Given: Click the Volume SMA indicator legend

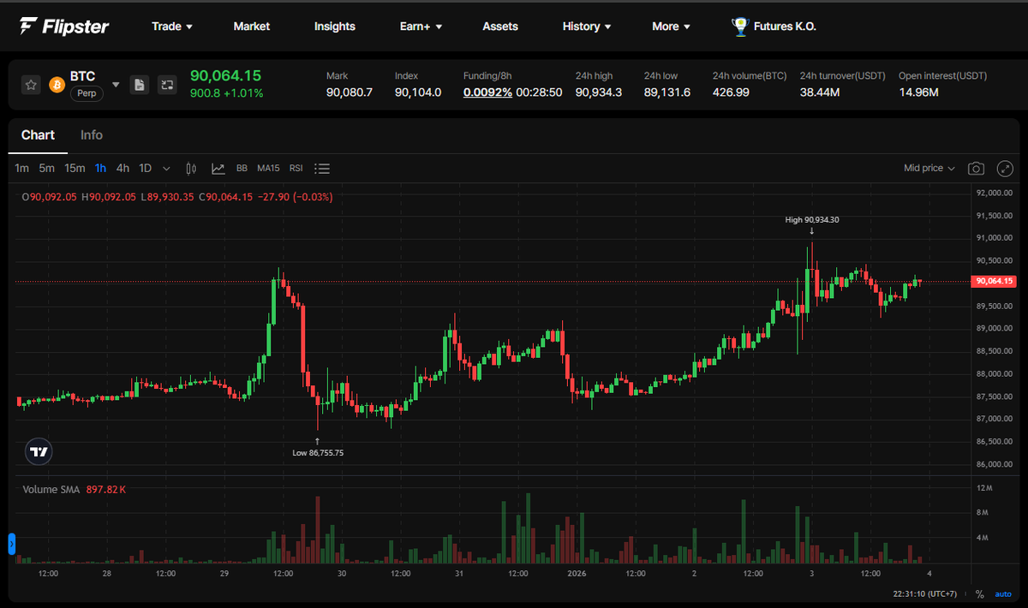Looking at the screenshot, I should click(x=75, y=490).
